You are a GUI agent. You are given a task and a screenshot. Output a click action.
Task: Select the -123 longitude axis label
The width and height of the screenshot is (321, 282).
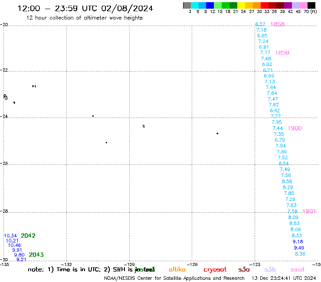click(255, 264)
